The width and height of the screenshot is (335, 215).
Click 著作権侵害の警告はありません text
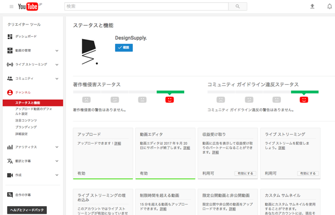tap(99, 110)
